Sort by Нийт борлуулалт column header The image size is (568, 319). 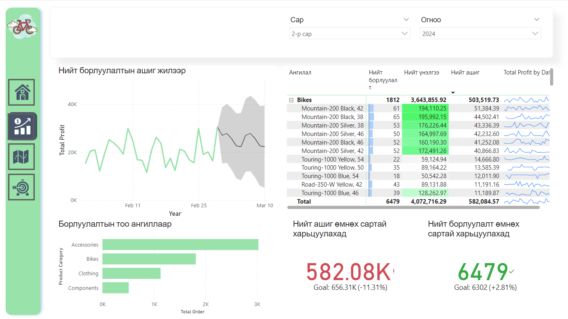coord(383,80)
